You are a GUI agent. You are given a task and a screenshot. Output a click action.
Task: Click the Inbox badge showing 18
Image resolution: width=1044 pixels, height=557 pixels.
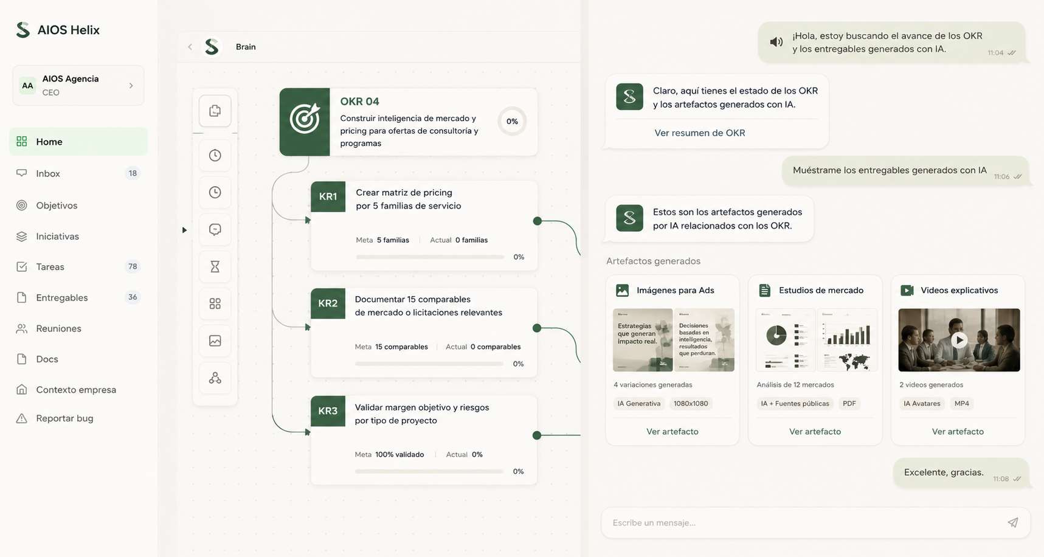(133, 173)
